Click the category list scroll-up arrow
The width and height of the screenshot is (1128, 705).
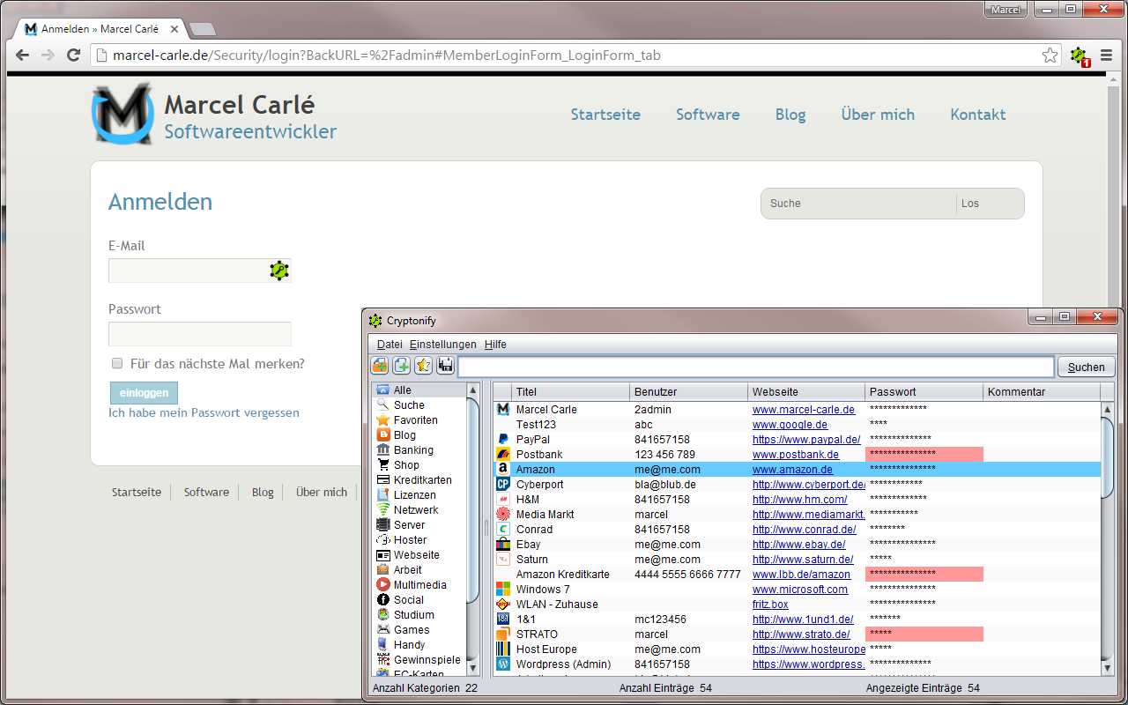pyautogui.click(x=473, y=390)
